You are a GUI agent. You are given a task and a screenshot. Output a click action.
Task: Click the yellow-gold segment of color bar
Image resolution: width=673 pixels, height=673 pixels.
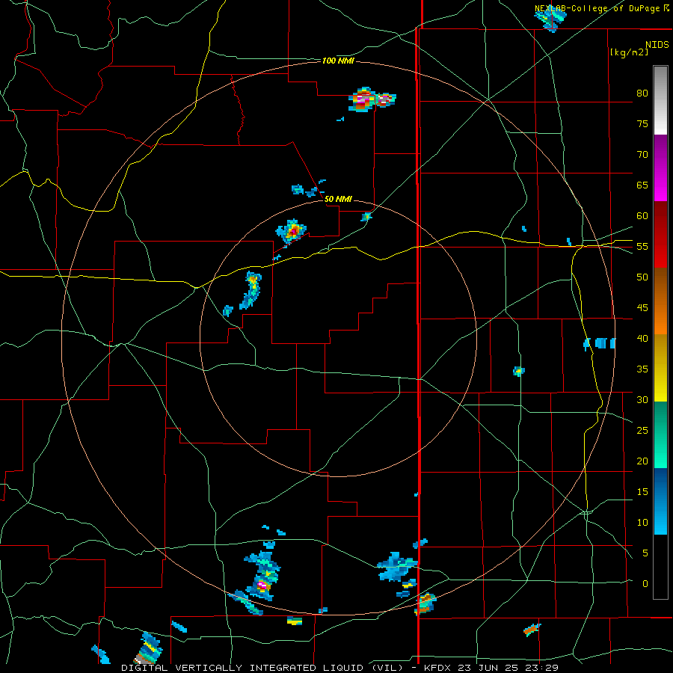pyautogui.click(x=660, y=368)
